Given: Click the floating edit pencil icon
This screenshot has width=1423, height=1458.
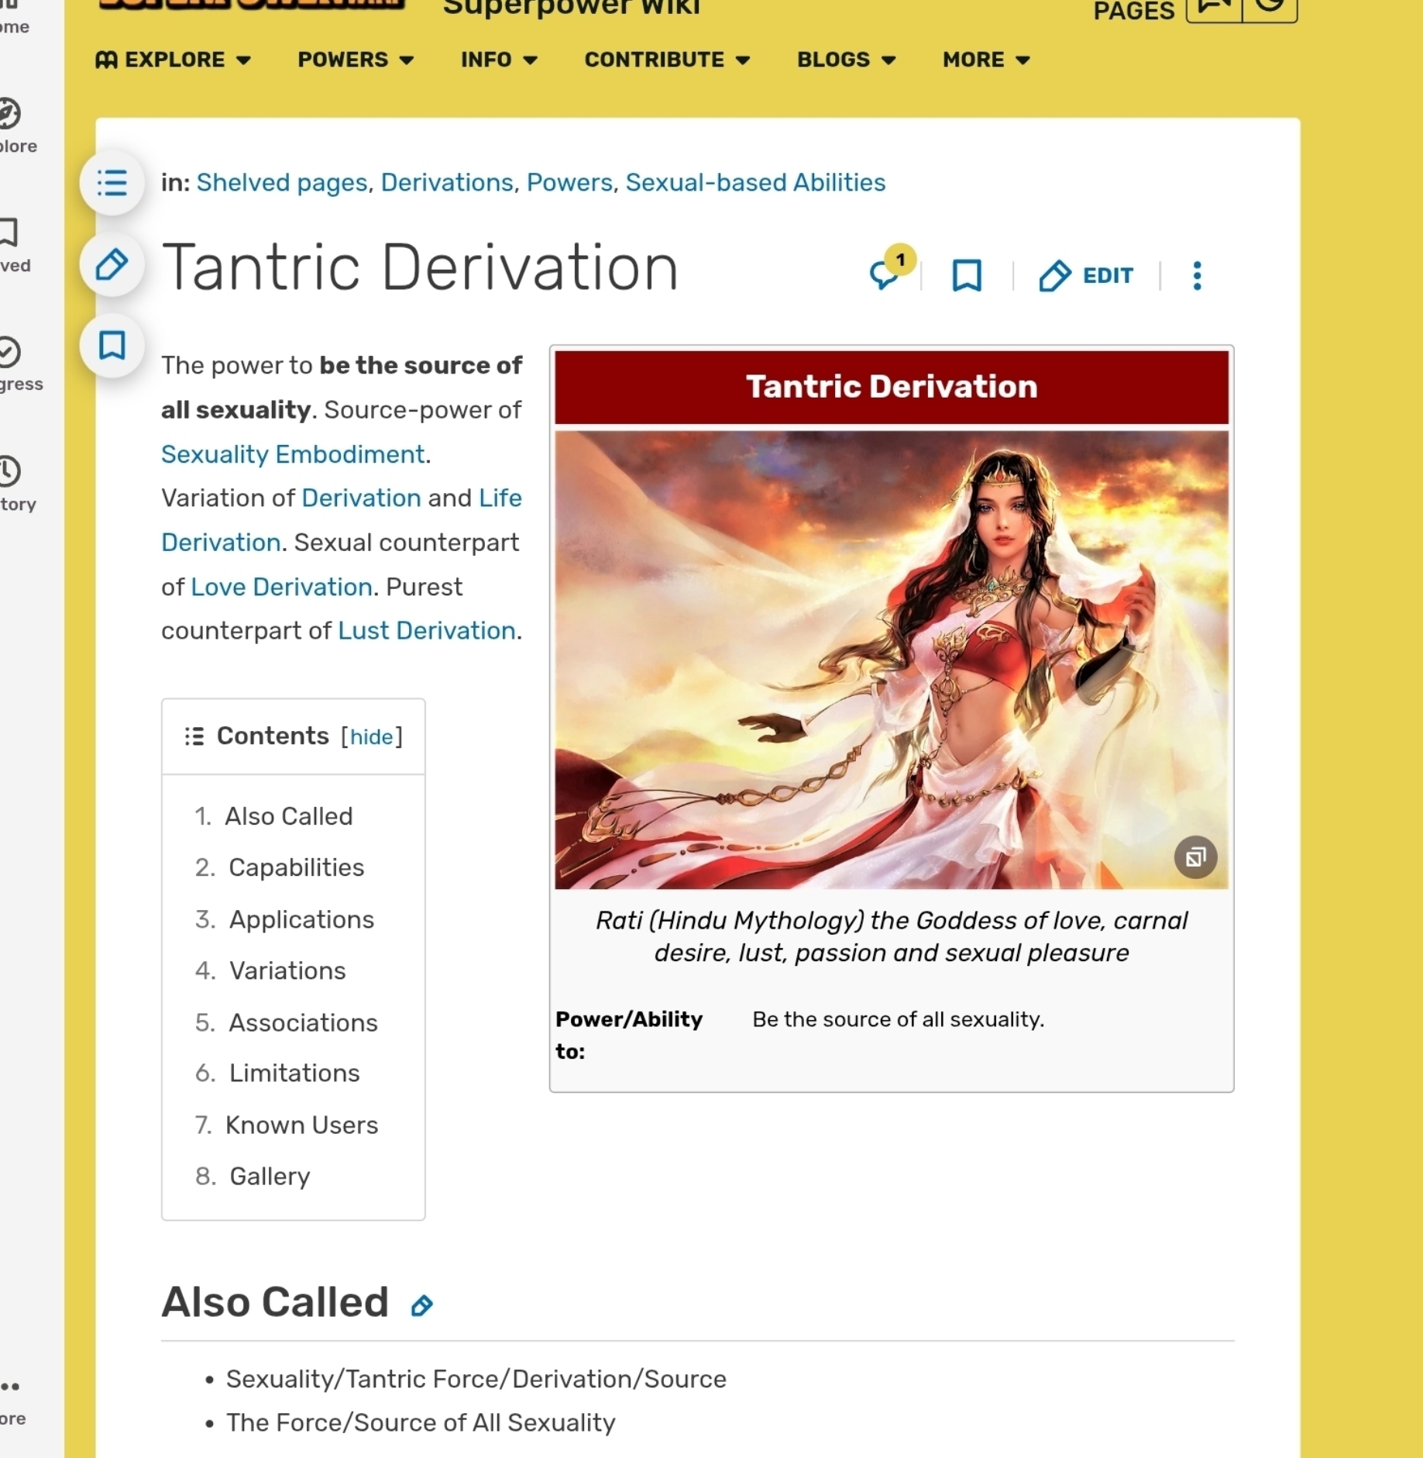Looking at the screenshot, I should [x=112, y=264].
